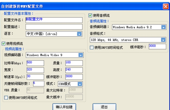Click the audio 缓冲毫秒 field beside SMPTE checkbox
This screenshot has height=110, width=170.
click(157, 47)
